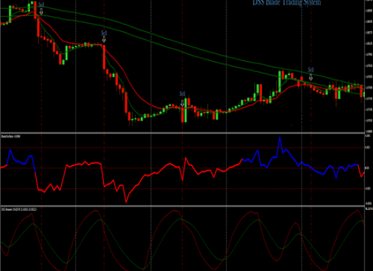The width and height of the screenshot is (373, 271).
Task: Select the fourth Sell arrow on the right
Action: [311, 77]
